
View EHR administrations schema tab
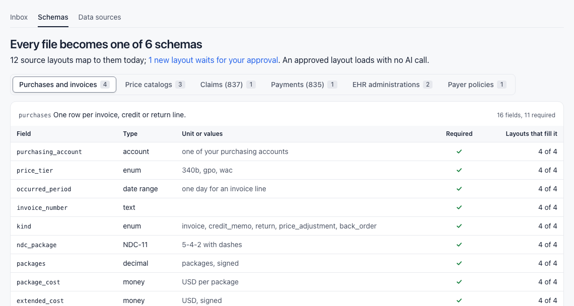(x=392, y=85)
